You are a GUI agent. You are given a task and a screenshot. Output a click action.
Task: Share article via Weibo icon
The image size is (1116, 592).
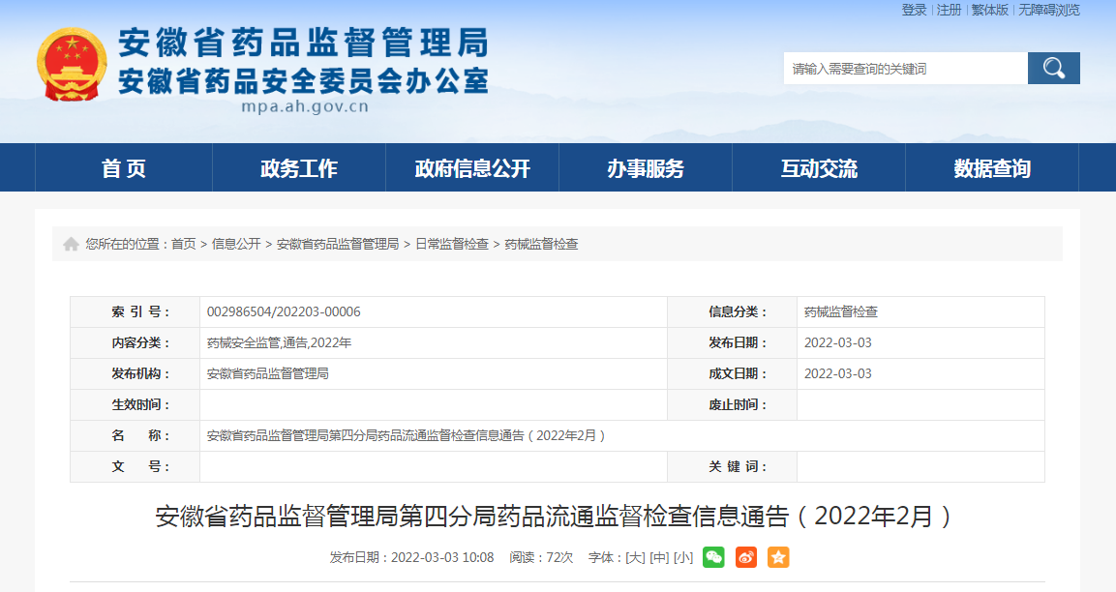coord(746,557)
